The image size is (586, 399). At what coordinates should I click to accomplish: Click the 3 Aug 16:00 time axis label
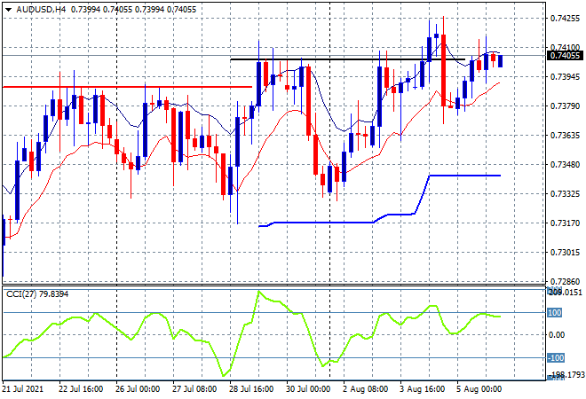[x=422, y=388]
